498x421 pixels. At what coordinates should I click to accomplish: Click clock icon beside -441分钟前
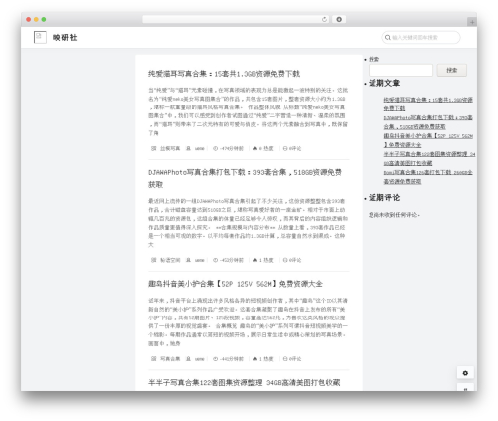tap(215, 359)
